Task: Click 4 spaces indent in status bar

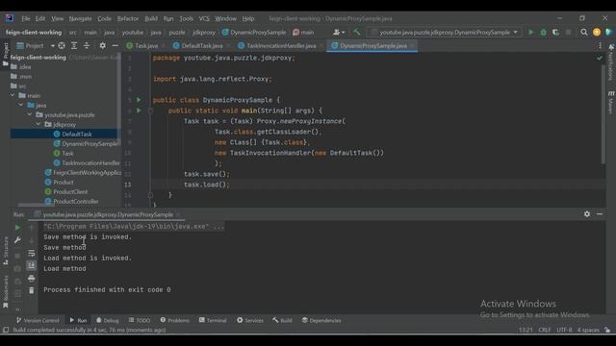Action: click(x=588, y=330)
